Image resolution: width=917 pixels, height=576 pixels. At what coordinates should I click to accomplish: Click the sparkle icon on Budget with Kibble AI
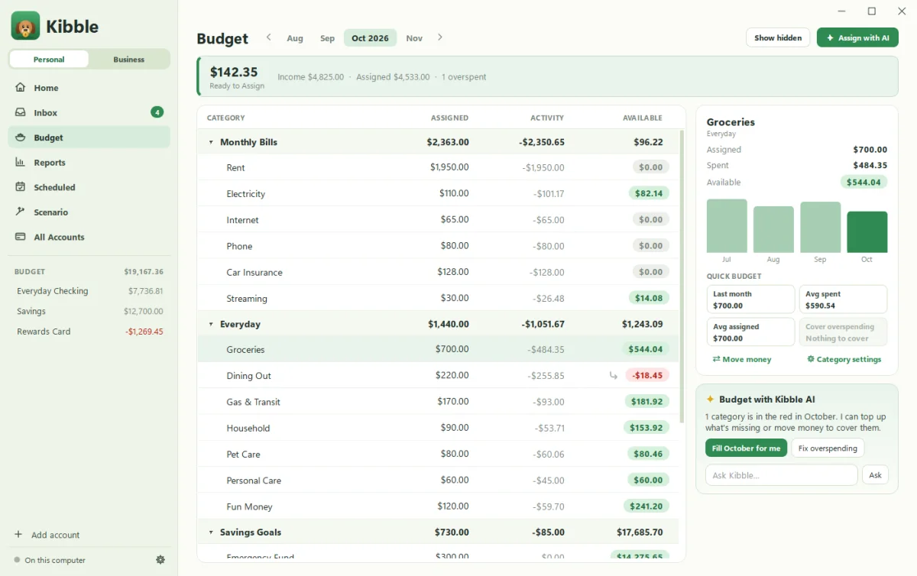710,399
